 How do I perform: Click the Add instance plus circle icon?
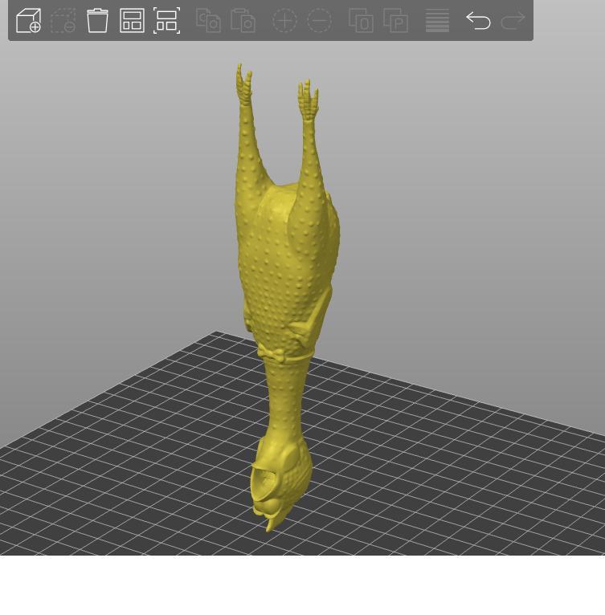click(x=284, y=20)
